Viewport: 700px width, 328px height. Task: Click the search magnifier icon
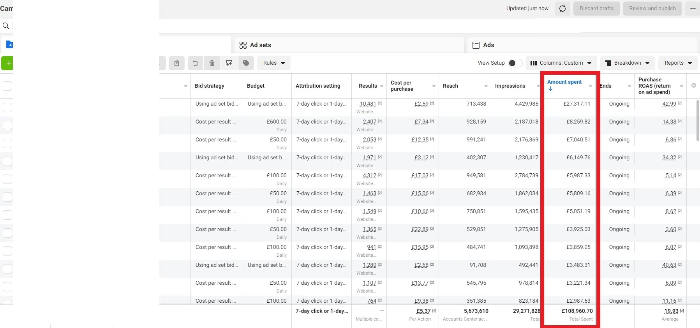(x=6, y=26)
